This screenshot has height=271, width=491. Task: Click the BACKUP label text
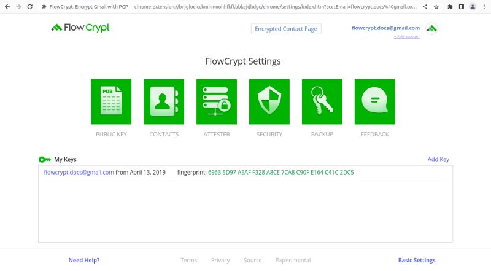(x=322, y=134)
